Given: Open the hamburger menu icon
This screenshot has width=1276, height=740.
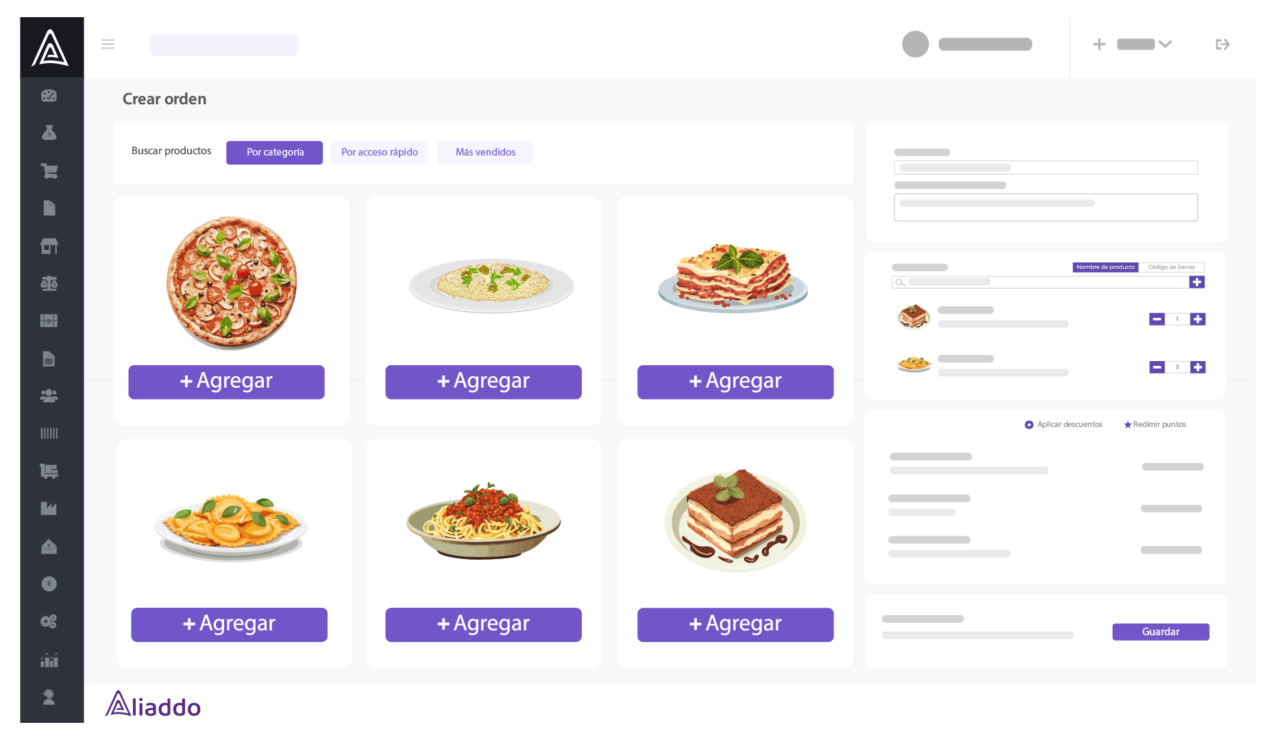Looking at the screenshot, I should [x=108, y=45].
